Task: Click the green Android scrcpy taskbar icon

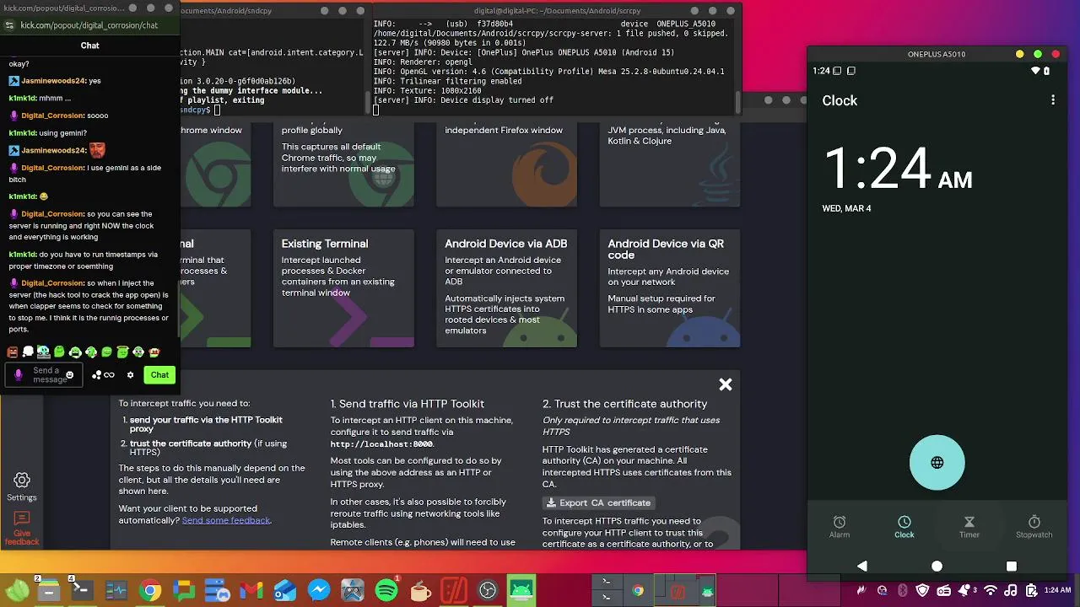Action: [521, 591]
